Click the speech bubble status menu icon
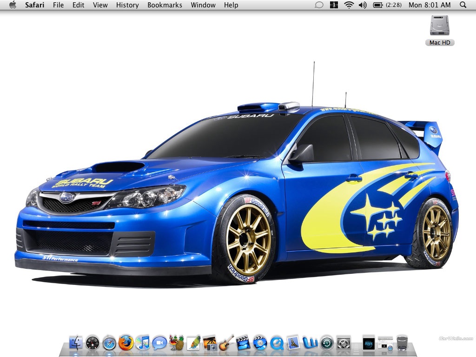 point(319,5)
